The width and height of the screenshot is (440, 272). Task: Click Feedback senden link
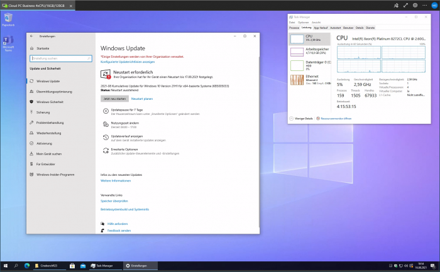tap(119, 231)
